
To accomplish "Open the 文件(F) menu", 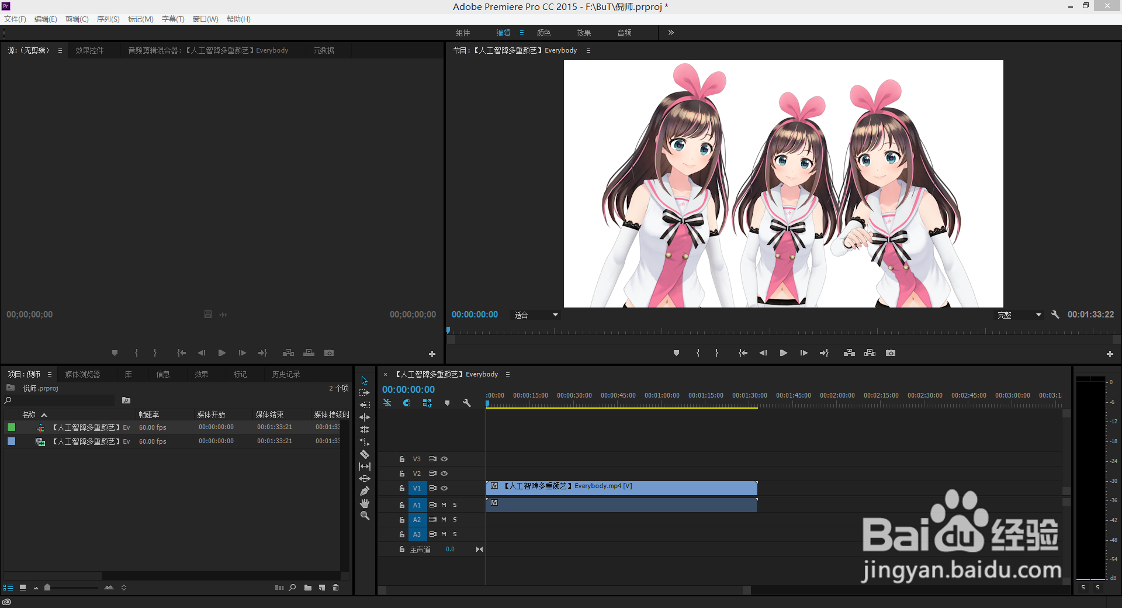I will [x=15, y=19].
